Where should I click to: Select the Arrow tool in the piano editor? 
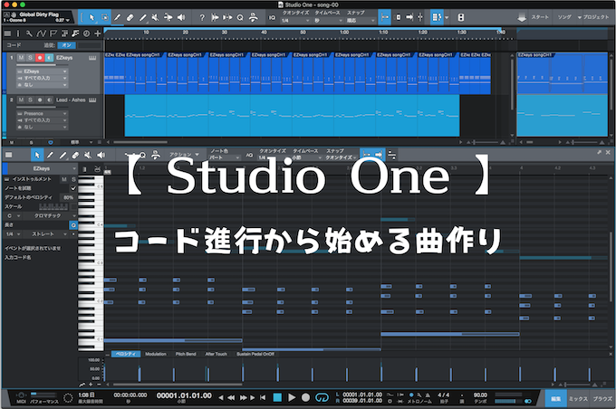[37, 155]
